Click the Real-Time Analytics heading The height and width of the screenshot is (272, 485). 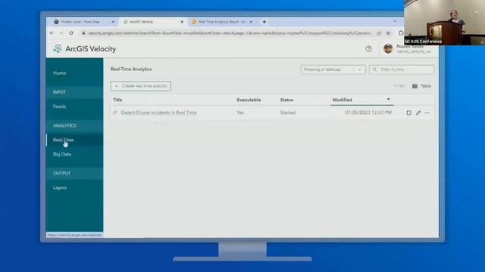point(131,70)
